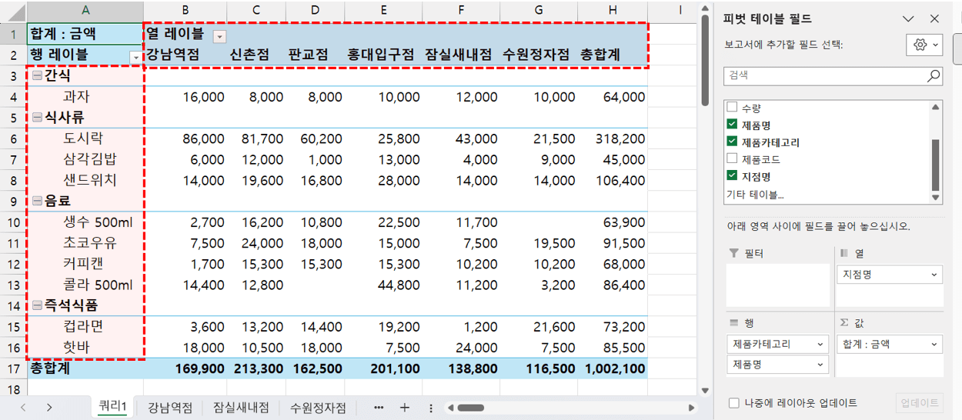Open the pivot field list gear settings
The height and width of the screenshot is (420, 962).
[x=924, y=45]
